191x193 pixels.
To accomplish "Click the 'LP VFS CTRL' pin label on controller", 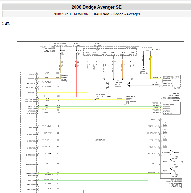I will (x=32, y=113).
